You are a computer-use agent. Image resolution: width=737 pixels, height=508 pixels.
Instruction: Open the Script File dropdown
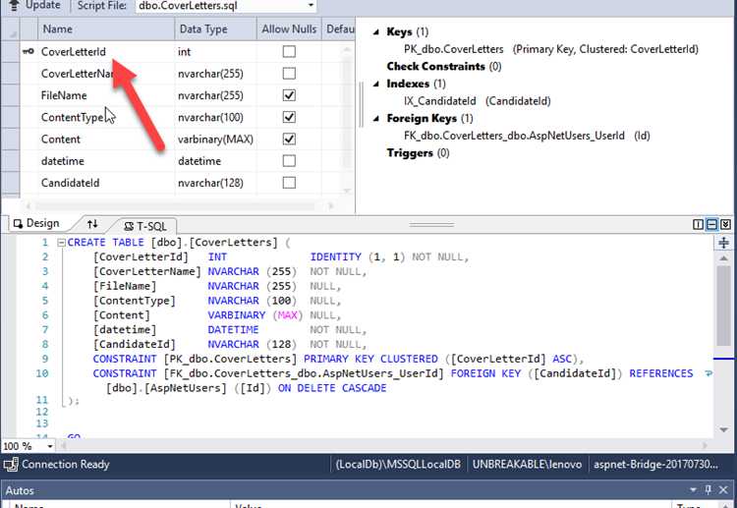click(311, 5)
